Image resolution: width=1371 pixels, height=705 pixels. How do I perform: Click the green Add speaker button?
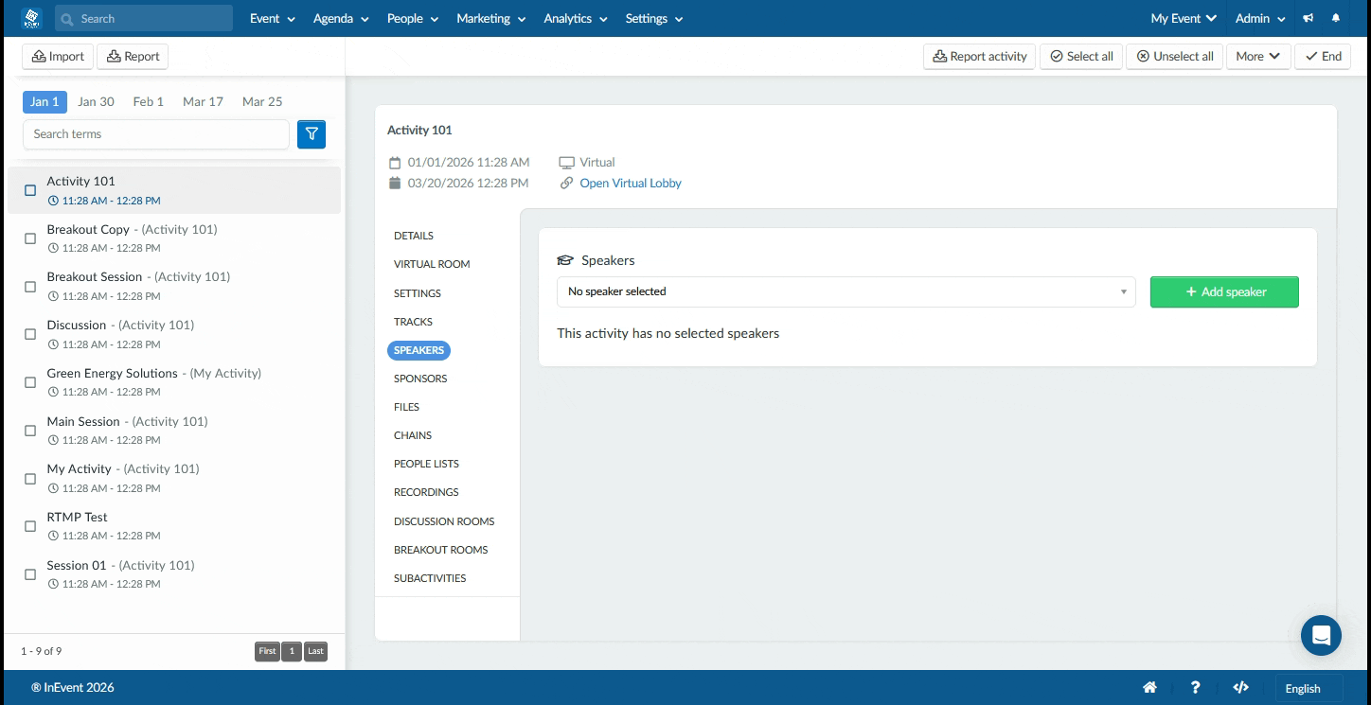click(x=1224, y=292)
